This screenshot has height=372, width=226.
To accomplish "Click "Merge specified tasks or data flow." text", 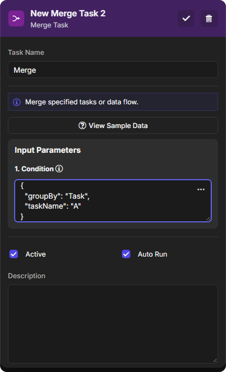I will tap(81, 102).
